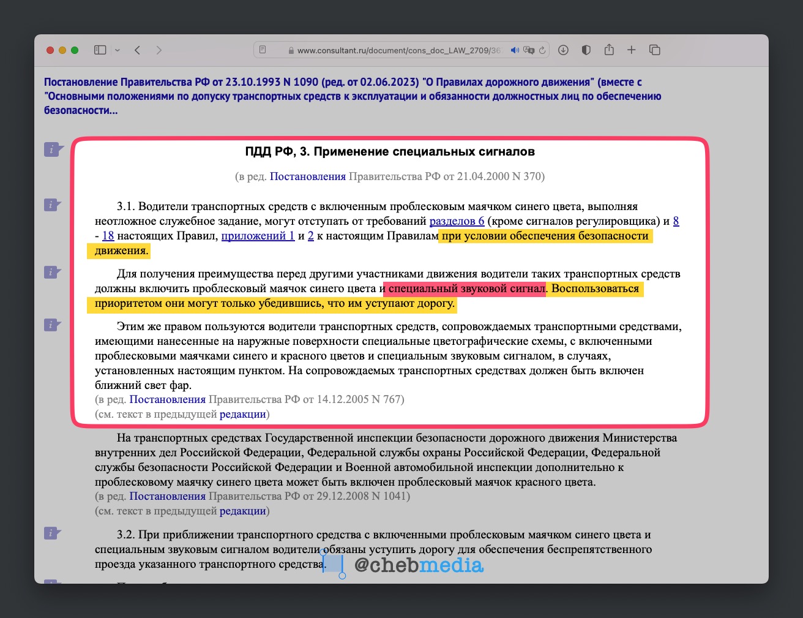Screen dimensions: 803x618
Task: Open the document title link about Постановление N 1090
Action: [353, 96]
